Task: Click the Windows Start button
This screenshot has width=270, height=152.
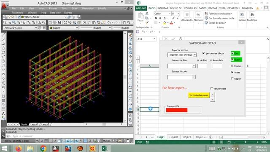Action: point(4,148)
